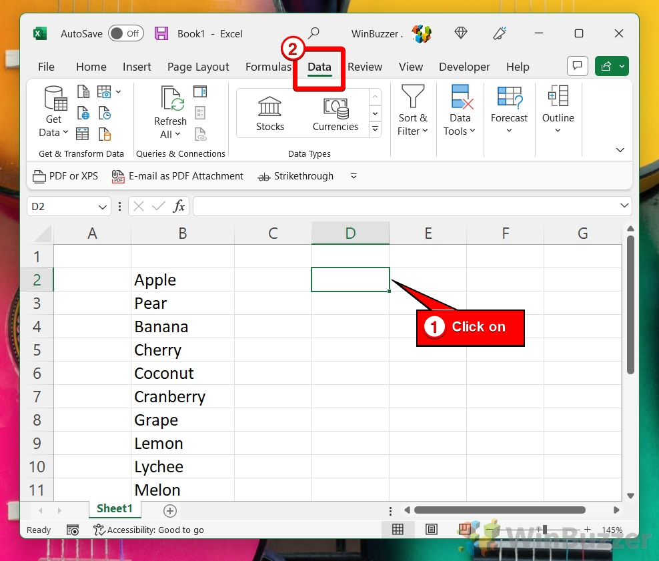Switch to the Insert tab
Image resolution: width=659 pixels, height=561 pixels.
137,67
